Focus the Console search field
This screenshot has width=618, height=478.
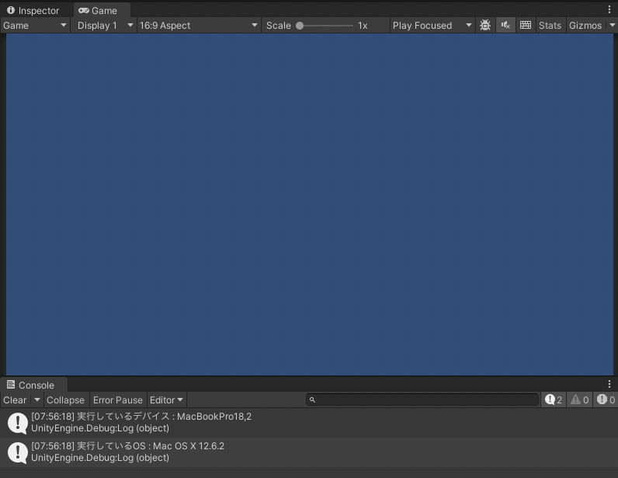[422, 399]
